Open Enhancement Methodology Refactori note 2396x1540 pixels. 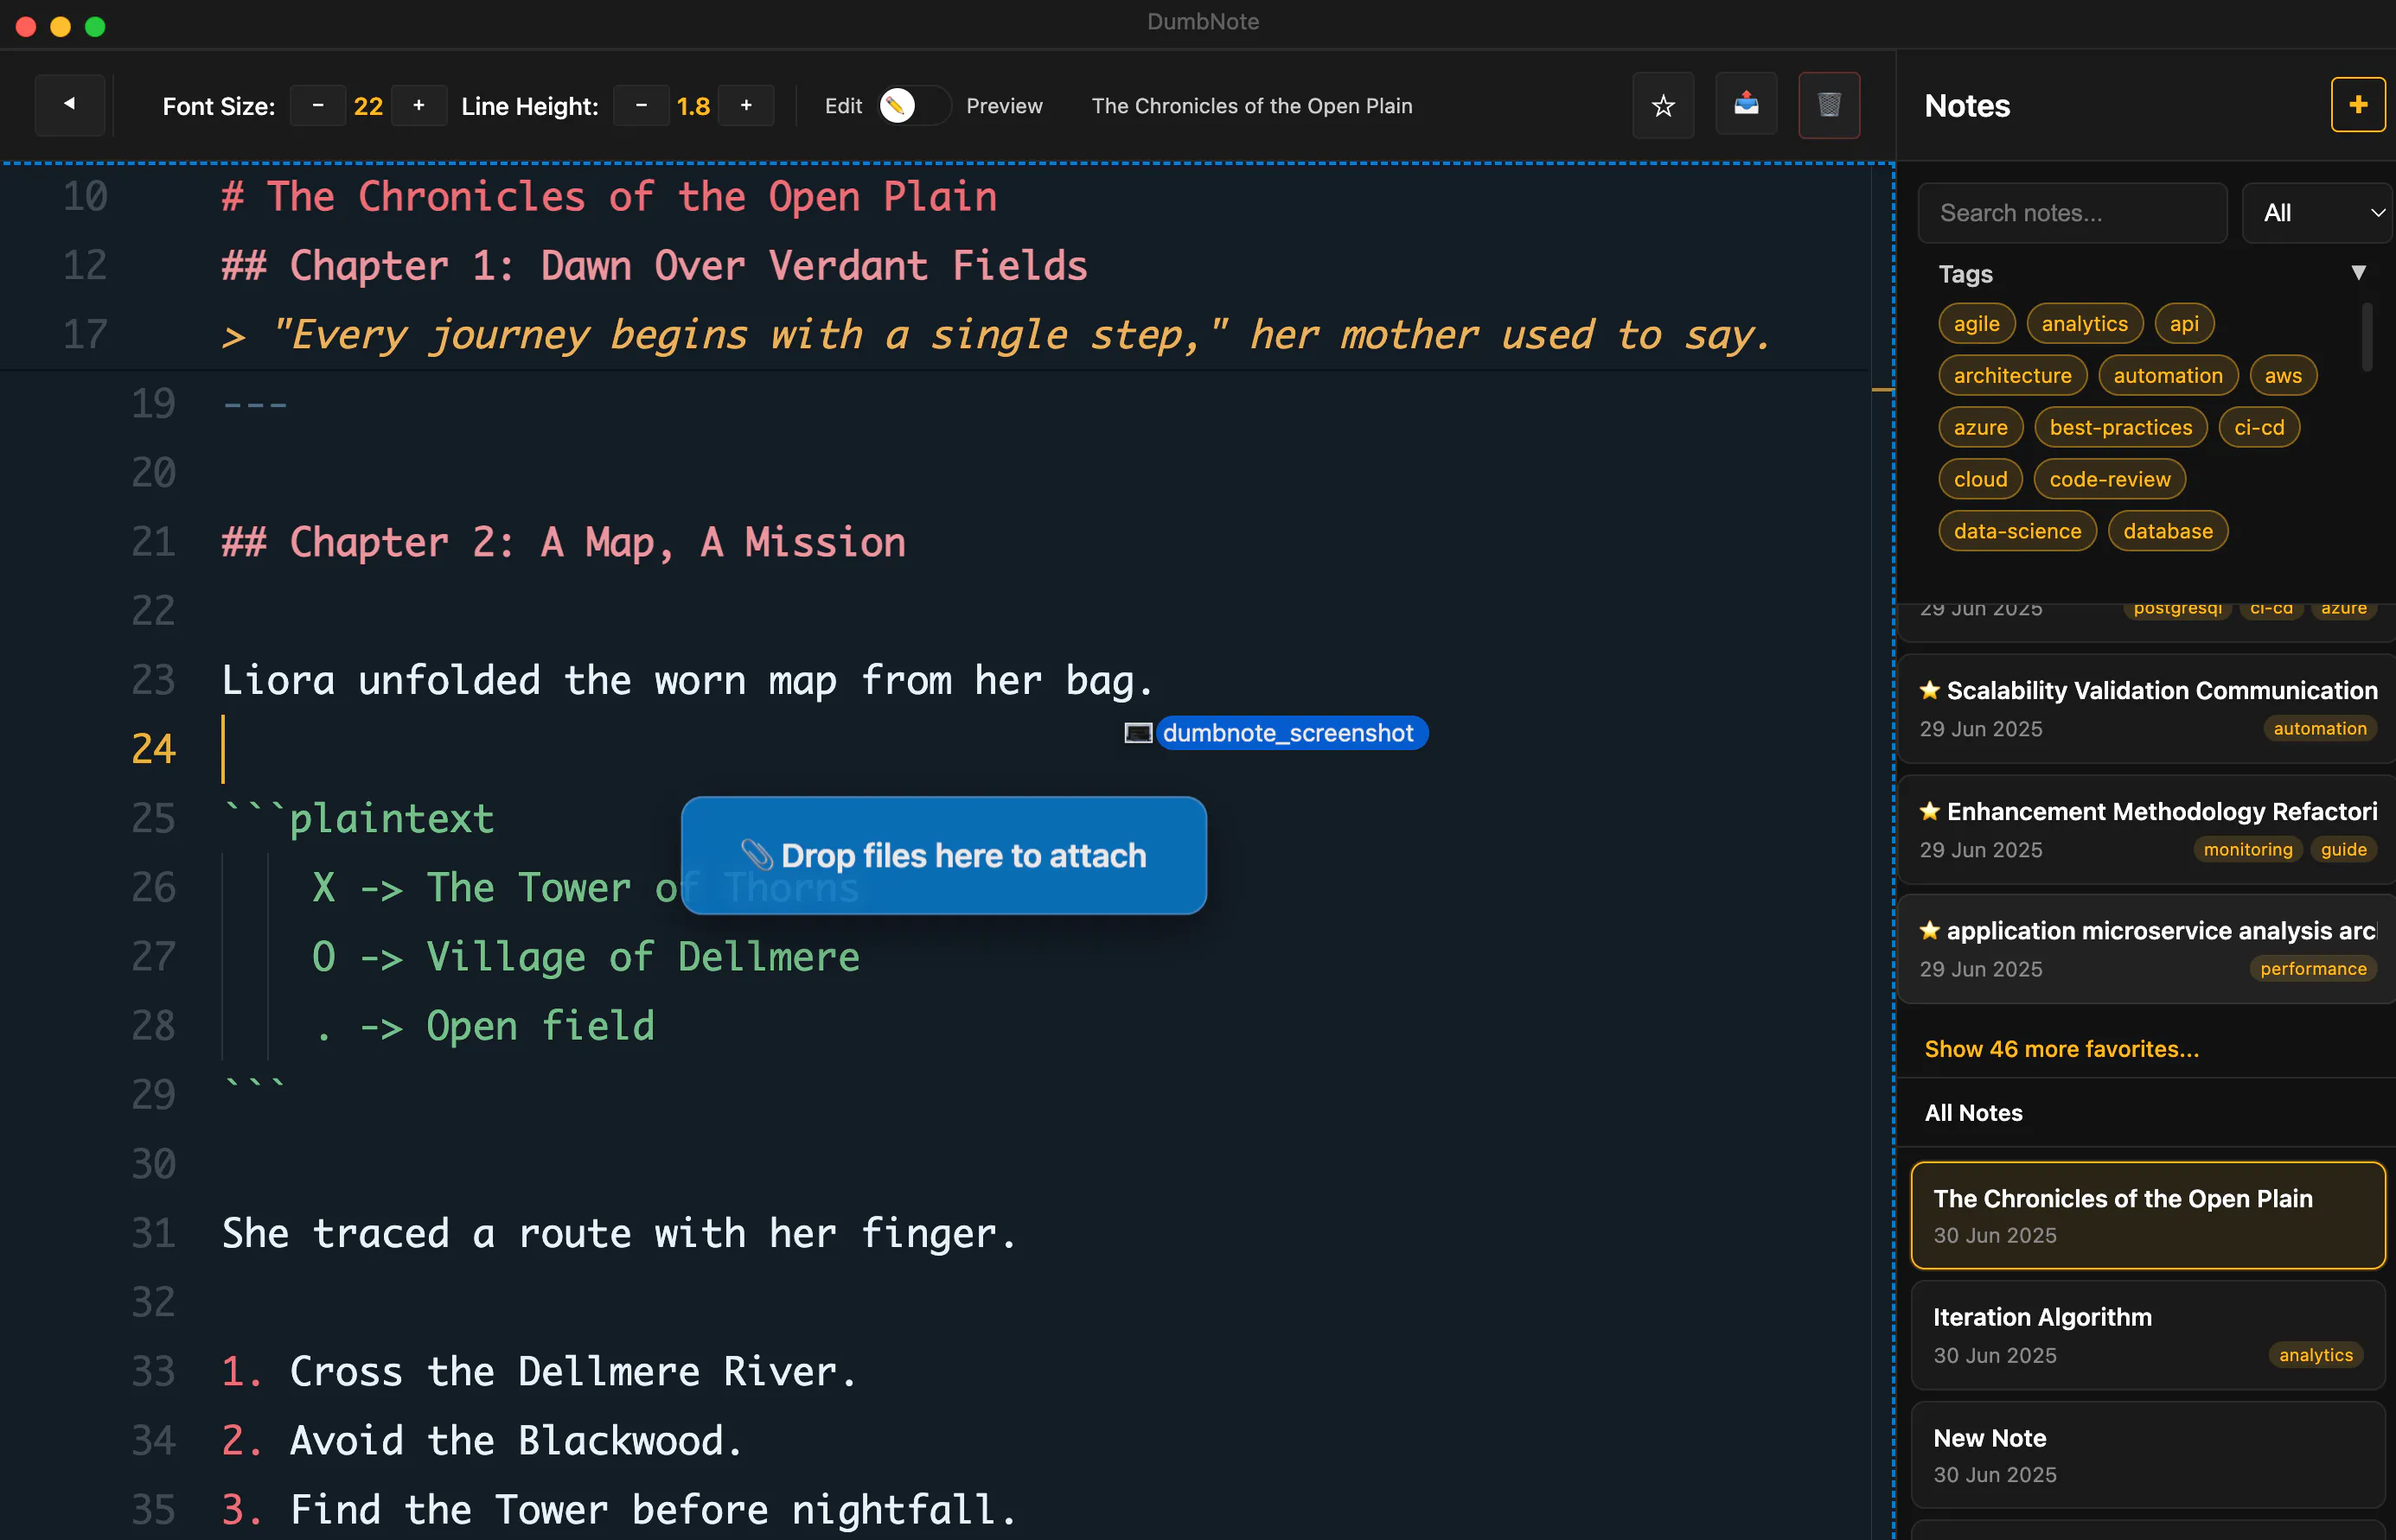pyautogui.click(x=2147, y=829)
